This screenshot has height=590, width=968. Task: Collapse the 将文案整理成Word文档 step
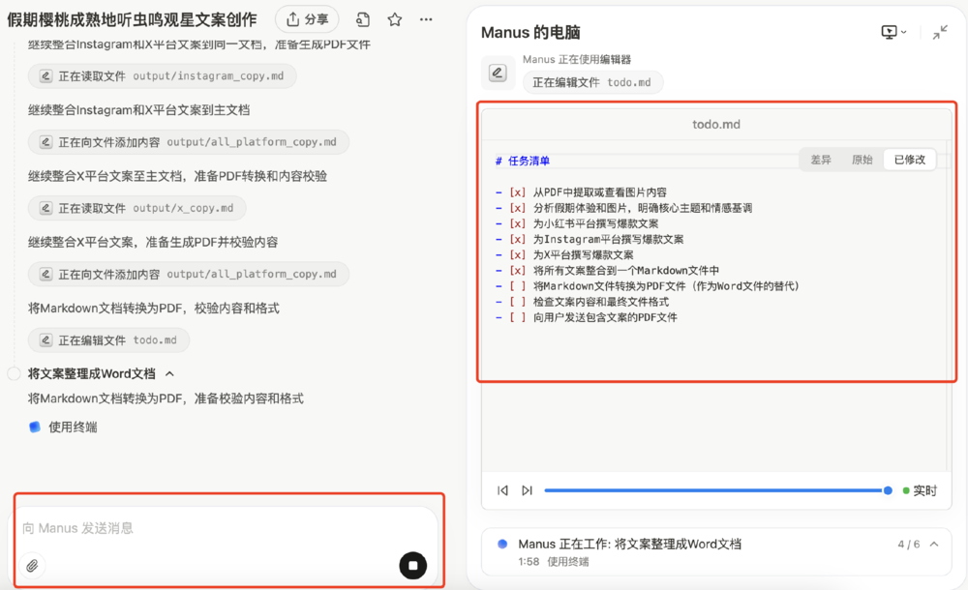pyautogui.click(x=170, y=373)
